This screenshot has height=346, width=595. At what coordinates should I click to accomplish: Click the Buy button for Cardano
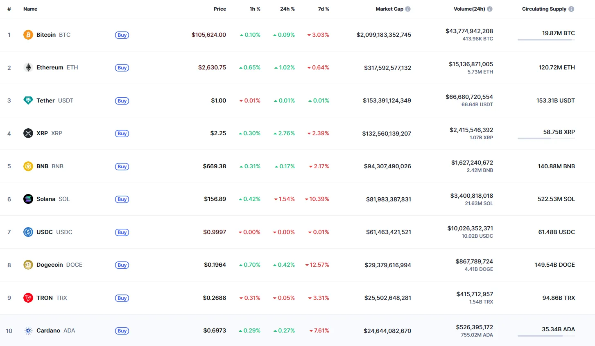(x=122, y=331)
